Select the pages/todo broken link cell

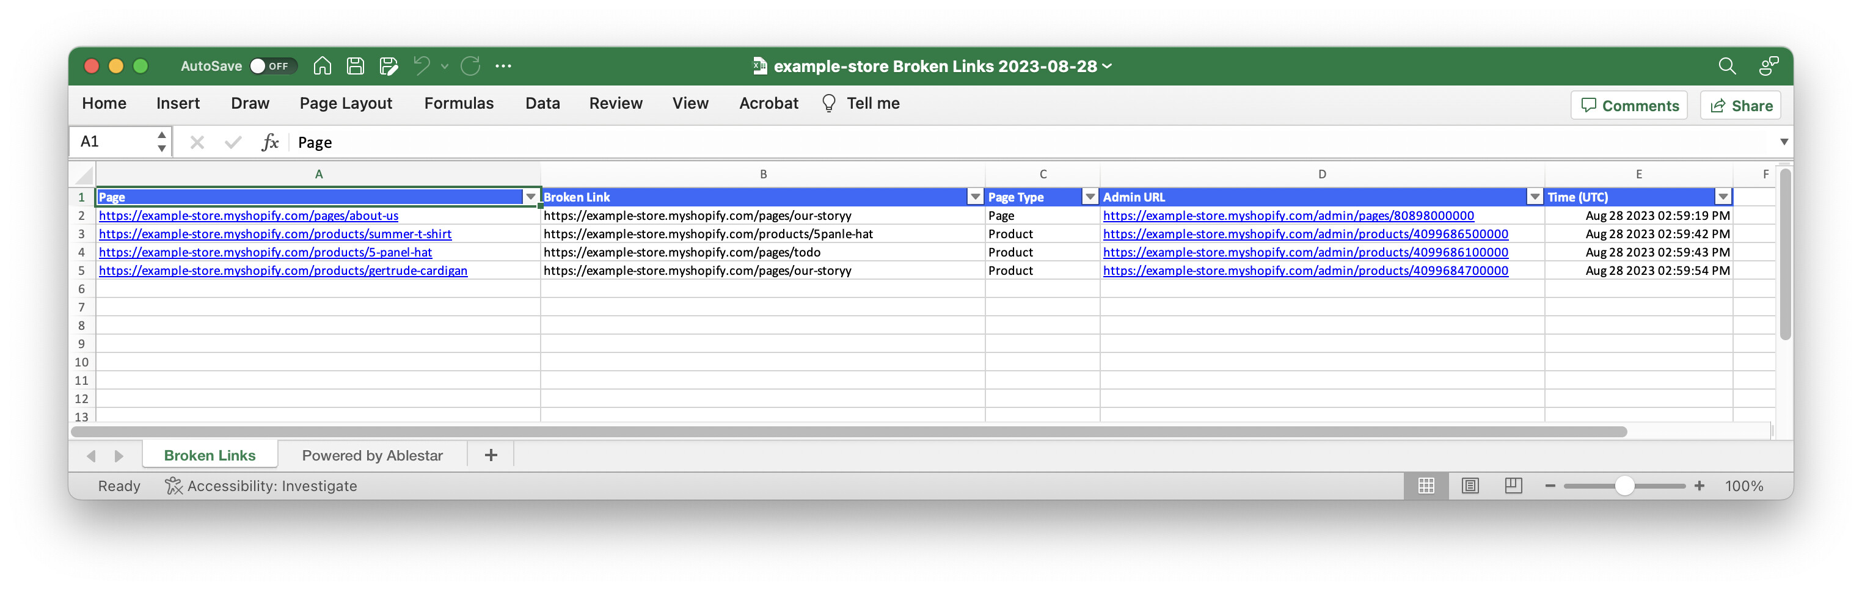point(762,252)
